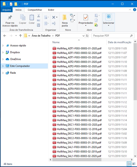
Task: Sort by the Nome column header
Action: (56, 42)
